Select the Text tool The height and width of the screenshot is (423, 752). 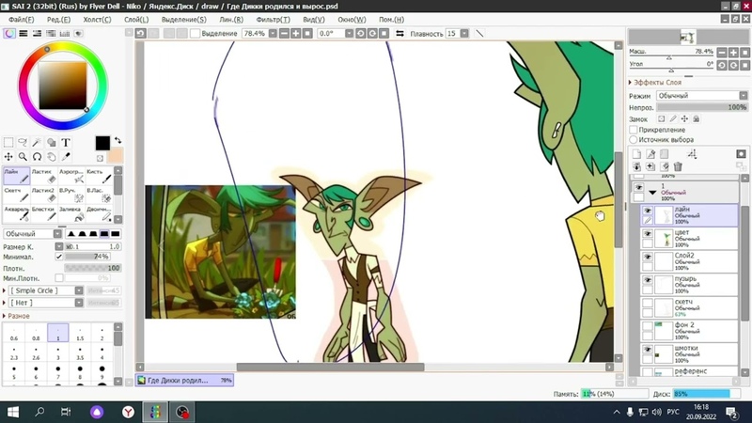click(65, 143)
